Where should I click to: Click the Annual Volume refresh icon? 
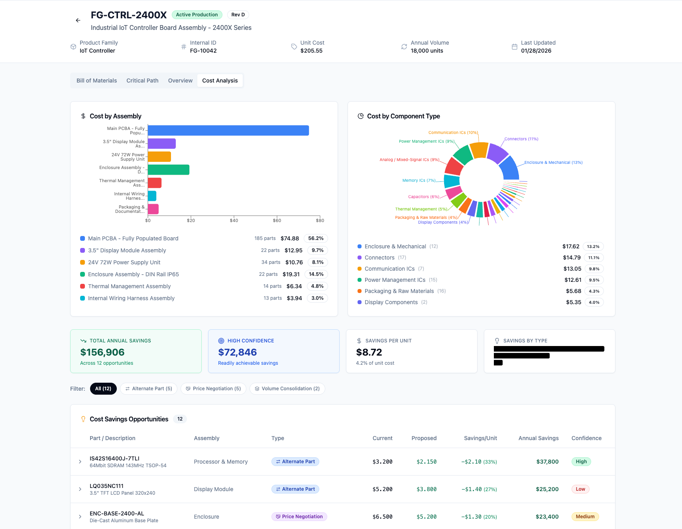coord(404,47)
